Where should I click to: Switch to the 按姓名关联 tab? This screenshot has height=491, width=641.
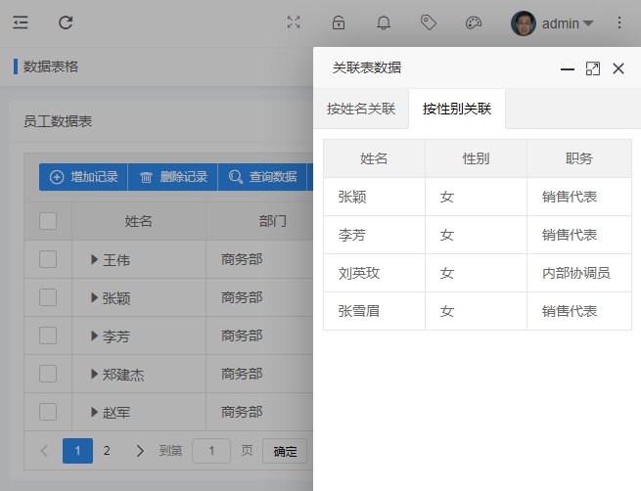pos(361,109)
